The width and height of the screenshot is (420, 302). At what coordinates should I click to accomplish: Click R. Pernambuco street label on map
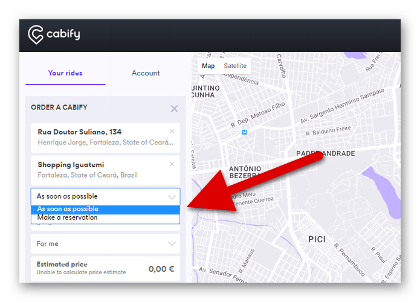point(349,260)
